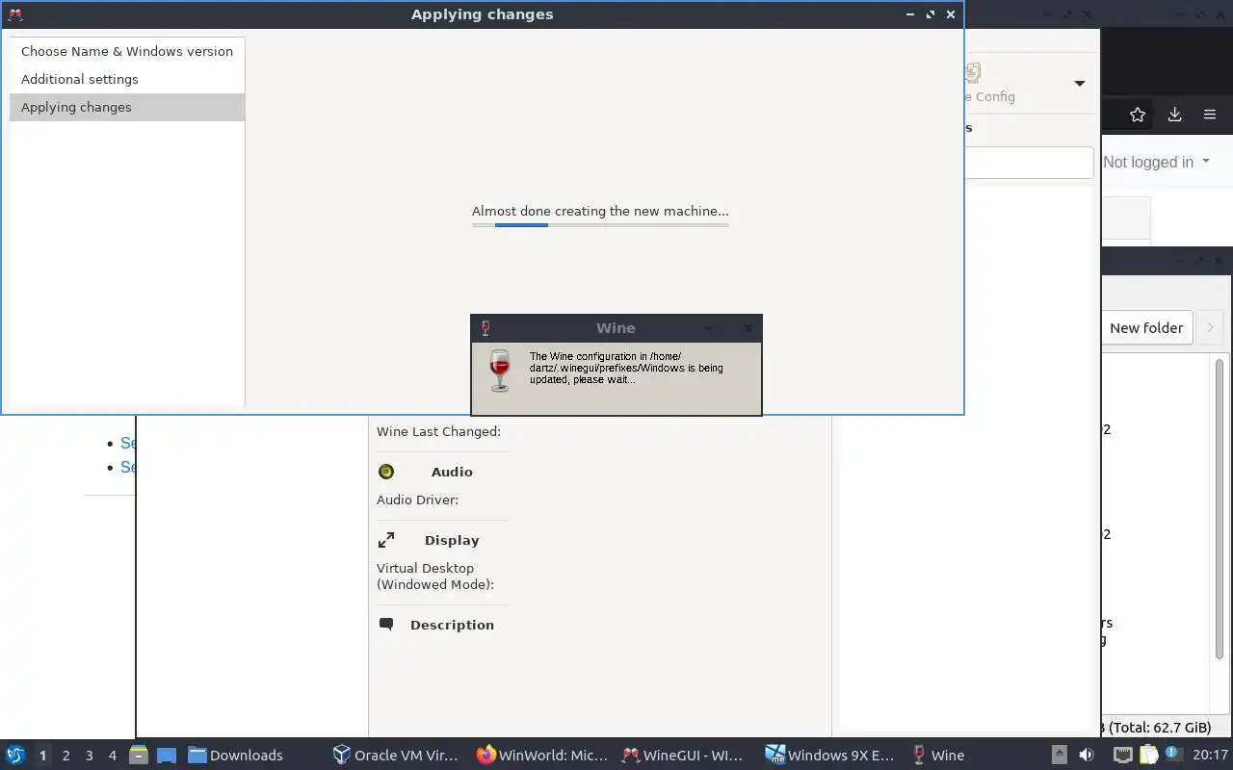
Task: Click the tray up-arrow notification icon
Action: pyautogui.click(x=1059, y=755)
